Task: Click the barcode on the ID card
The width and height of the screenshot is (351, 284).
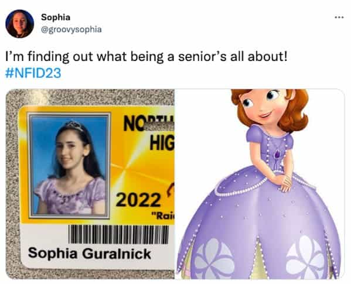Action: [118, 234]
